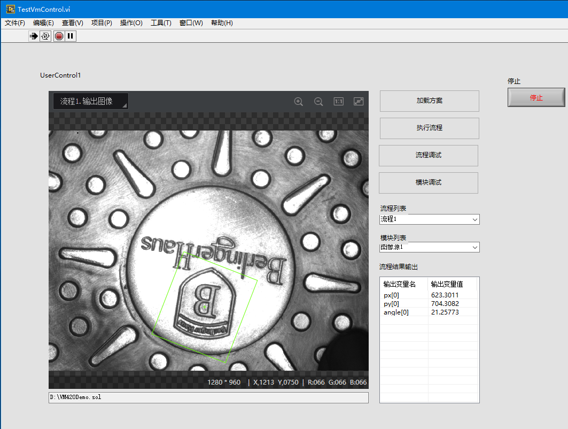Click the 执行流程 run procedure button
The image size is (568, 429).
[428, 128]
